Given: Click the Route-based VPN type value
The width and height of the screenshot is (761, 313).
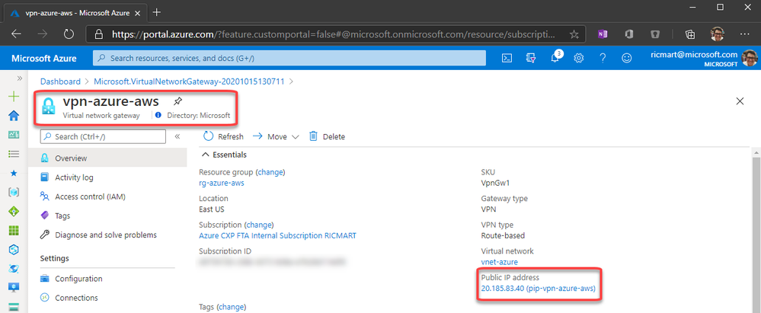Looking at the screenshot, I should click(503, 236).
